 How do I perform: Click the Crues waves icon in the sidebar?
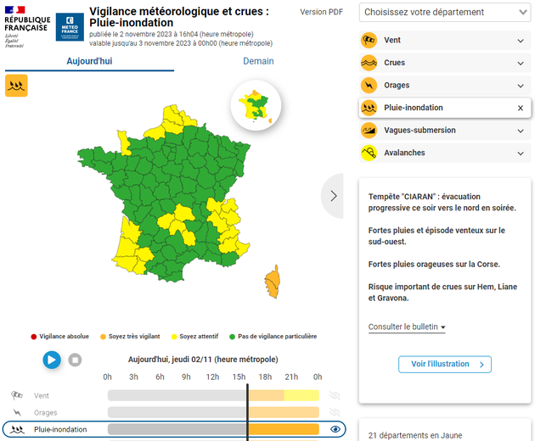click(x=369, y=63)
